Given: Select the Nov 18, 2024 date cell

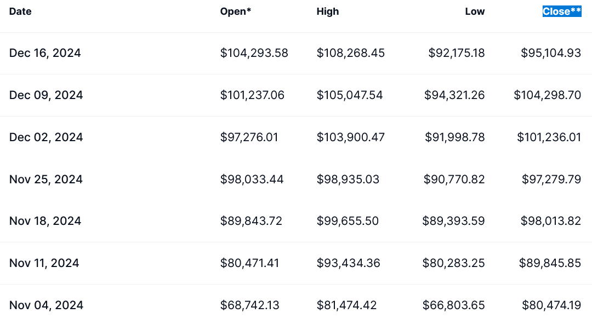Looking at the screenshot, I should tap(45, 221).
